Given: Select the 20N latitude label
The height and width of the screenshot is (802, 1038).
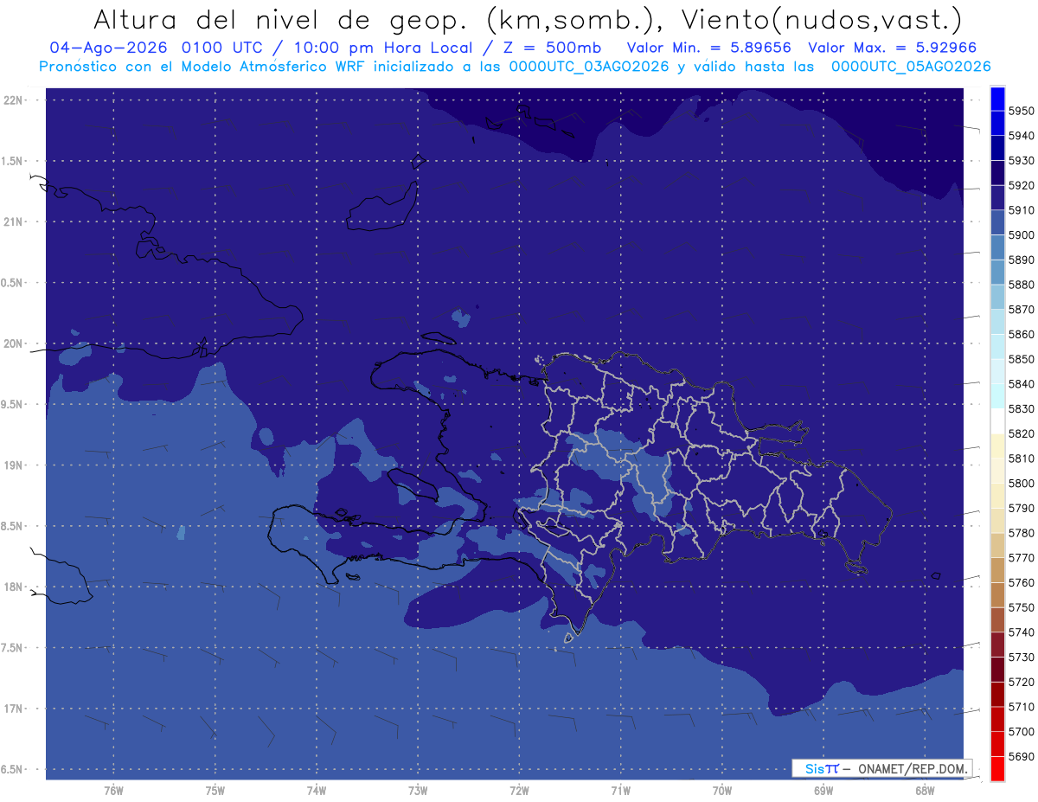Looking at the screenshot, I should coord(14,343).
